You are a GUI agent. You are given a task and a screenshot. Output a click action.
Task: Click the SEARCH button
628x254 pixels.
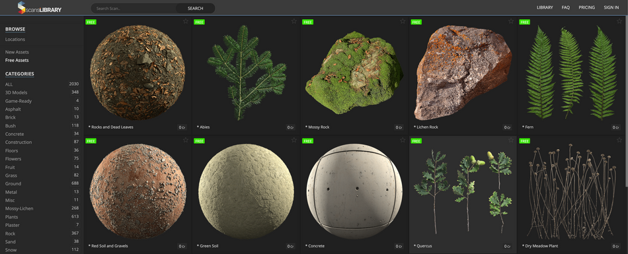coord(196,9)
